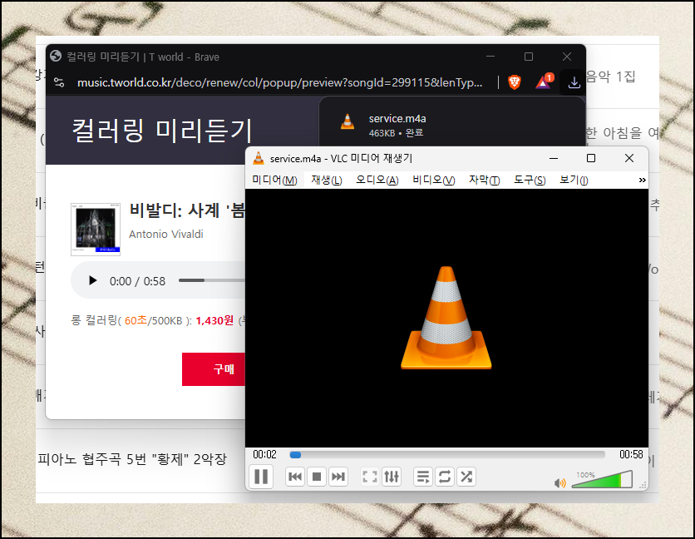Open the 재생(L) menu
The image size is (695, 539).
click(x=327, y=180)
